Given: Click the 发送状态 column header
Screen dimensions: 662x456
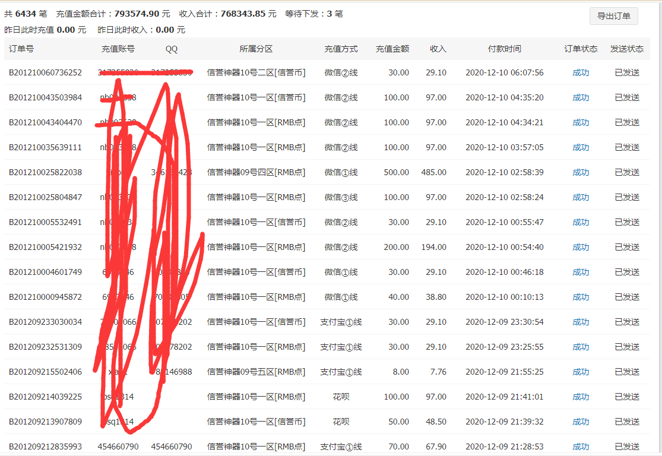Looking at the screenshot, I should [x=627, y=49].
